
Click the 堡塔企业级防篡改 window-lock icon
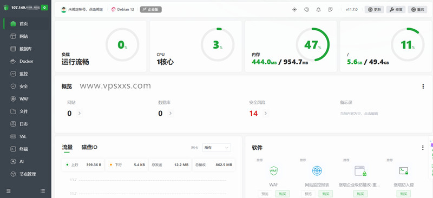(x=360, y=171)
